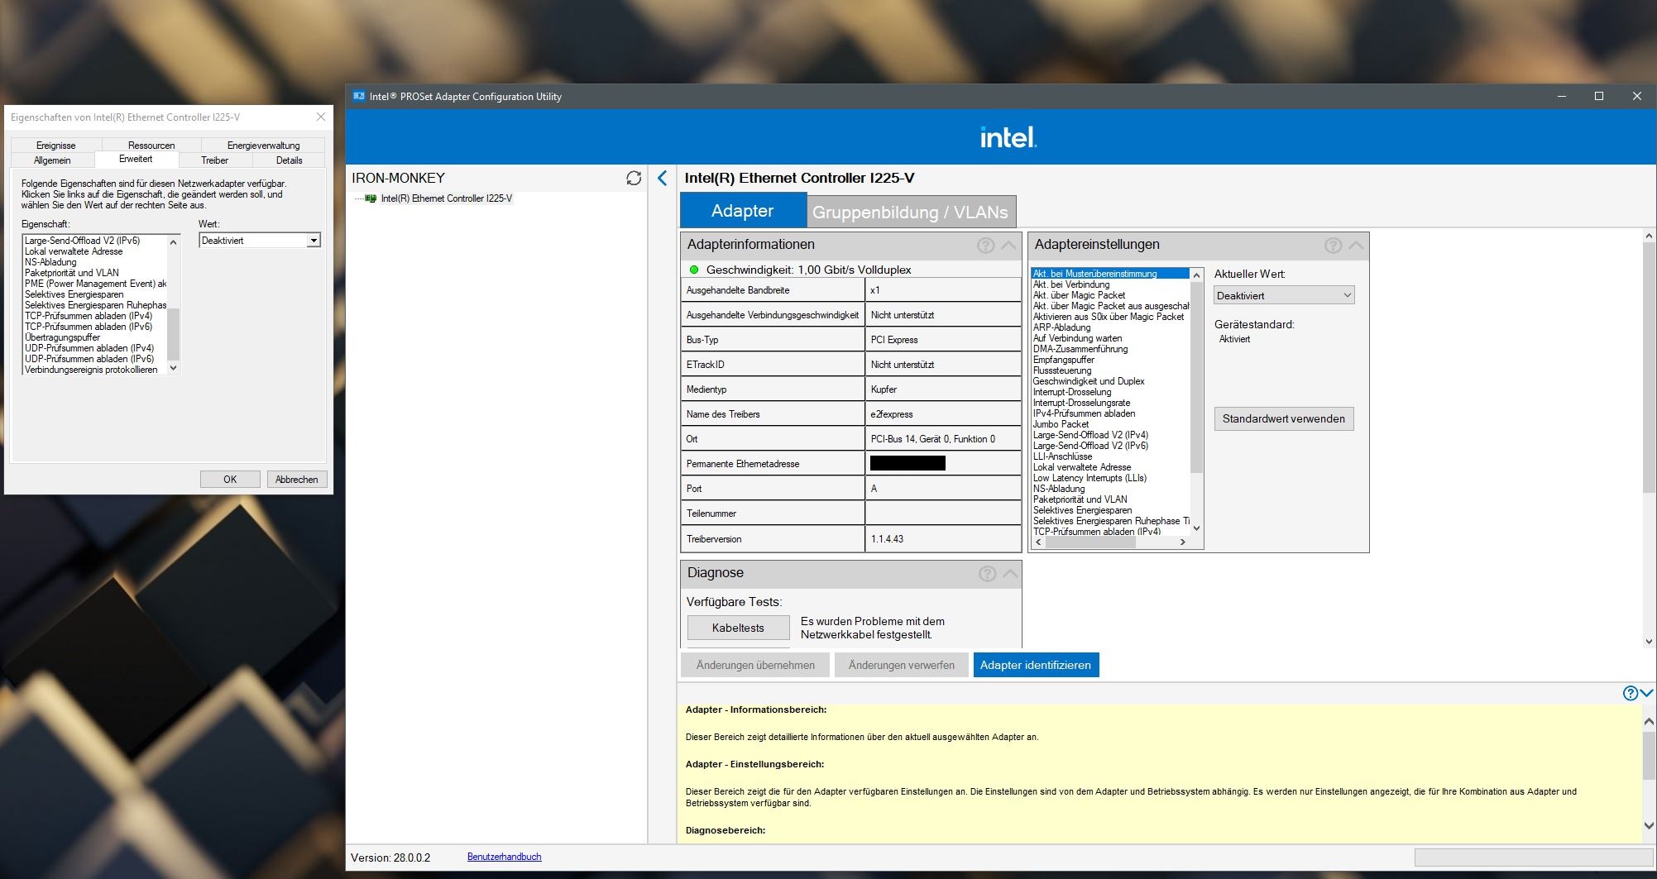Image resolution: width=1657 pixels, height=879 pixels.
Task: Switch to the Allgemein tab
Action: (52, 160)
